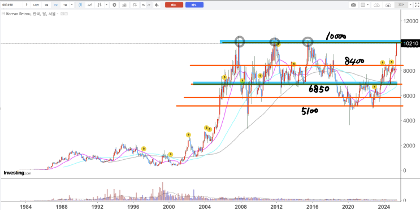Image resolution: width=420 pixels, height=210 pixels.
Task: Select the candlestick chart style icon
Action: point(80,5)
